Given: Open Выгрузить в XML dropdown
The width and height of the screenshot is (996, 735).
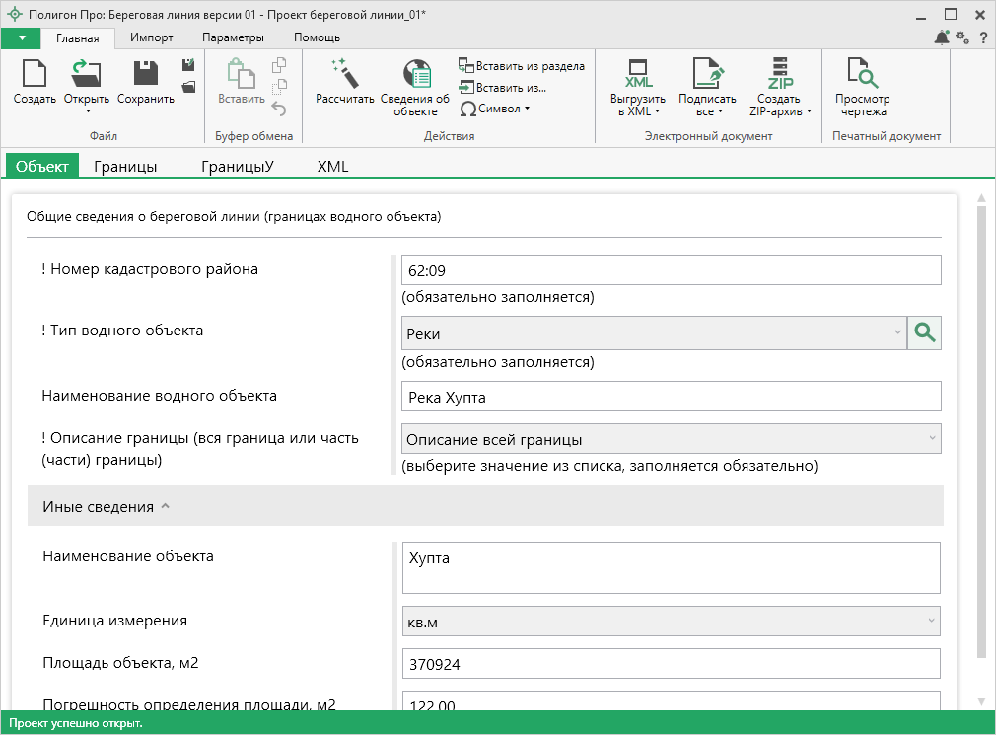Looking at the screenshot, I should [x=657, y=111].
